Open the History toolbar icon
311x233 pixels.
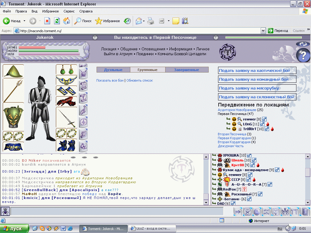[127, 21]
